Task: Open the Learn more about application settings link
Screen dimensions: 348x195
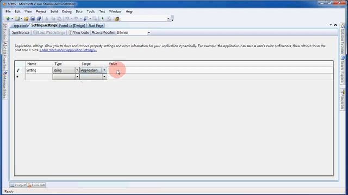Action: pyautogui.click(x=69, y=50)
